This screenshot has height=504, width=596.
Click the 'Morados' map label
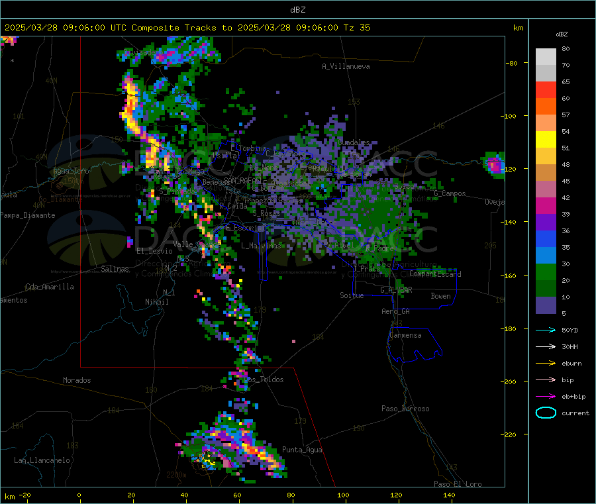point(77,380)
